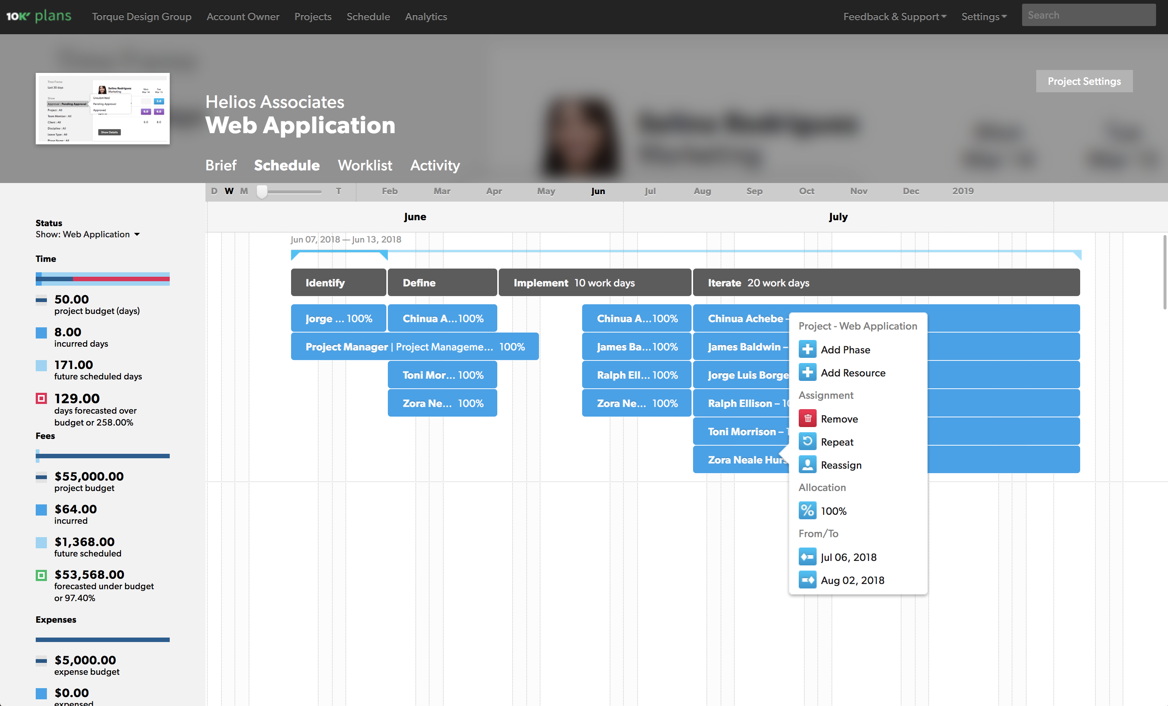Screen dimensions: 1168x706
Task: Switch timeline to Month view (M)
Action: tap(244, 191)
